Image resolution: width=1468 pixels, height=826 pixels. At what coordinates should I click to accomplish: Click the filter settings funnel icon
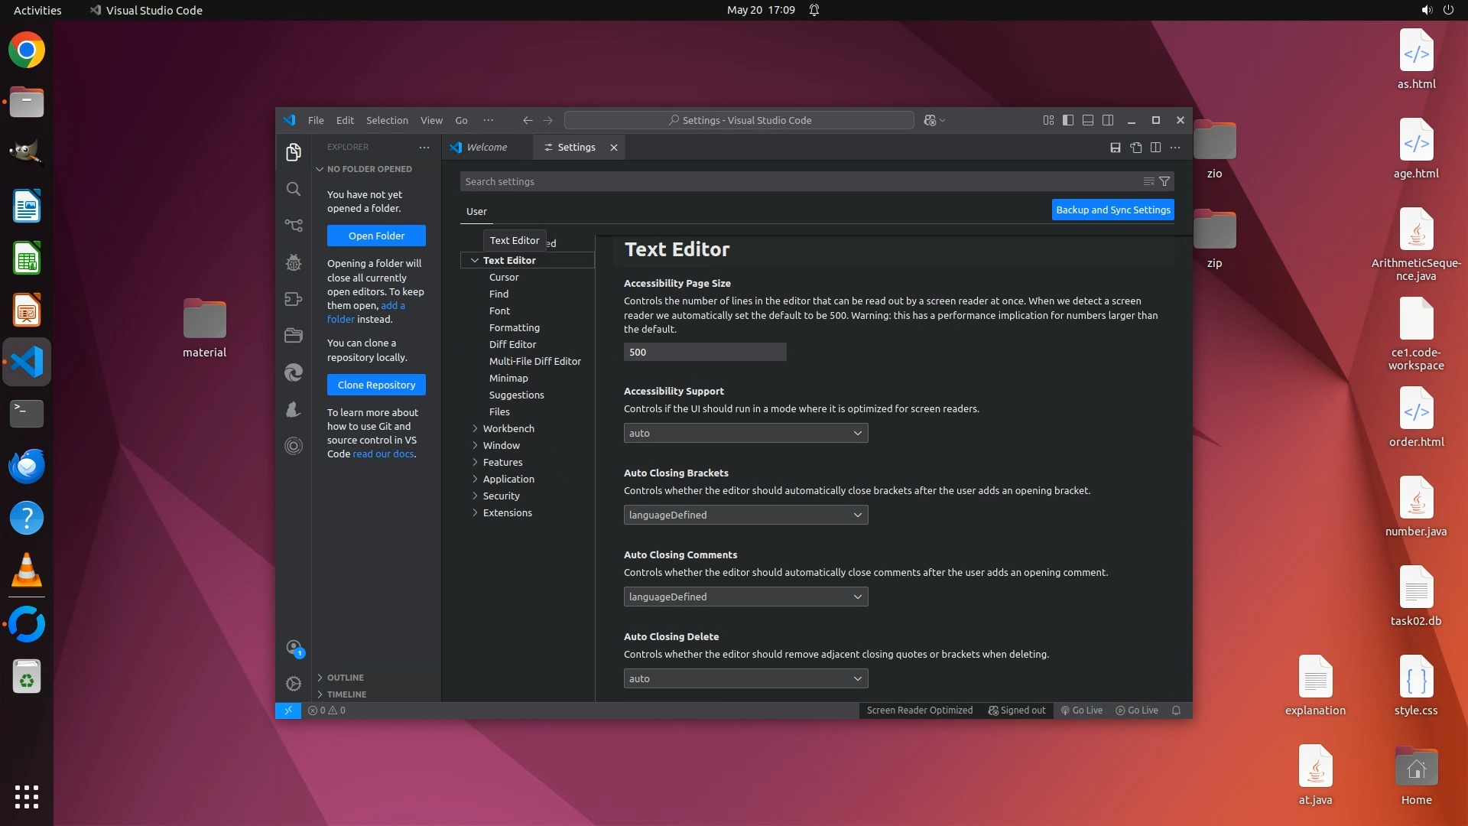point(1164,181)
